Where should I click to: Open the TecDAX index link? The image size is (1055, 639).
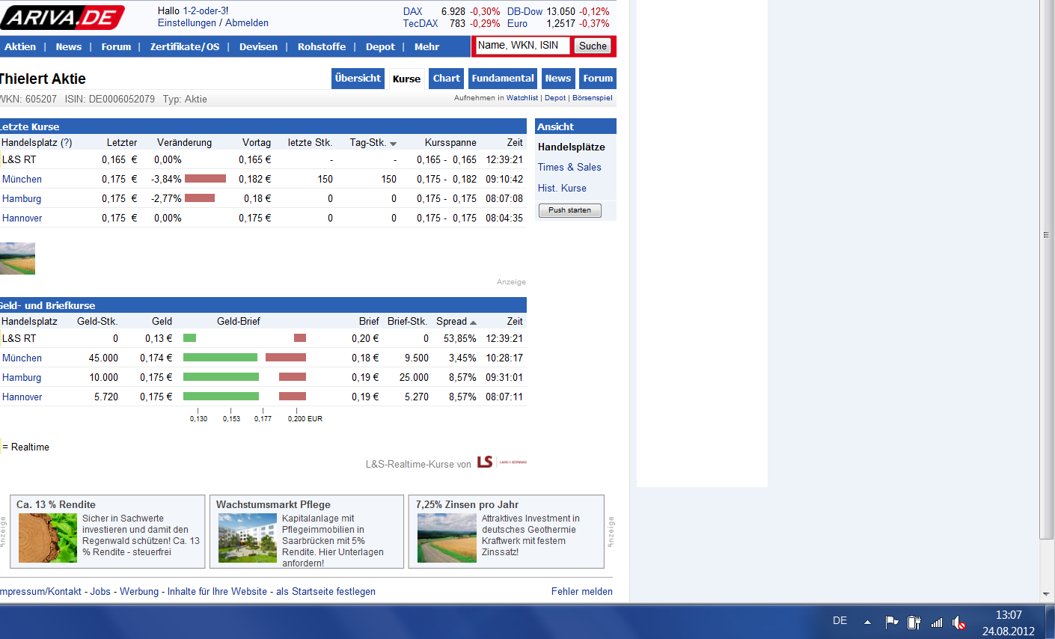(421, 23)
